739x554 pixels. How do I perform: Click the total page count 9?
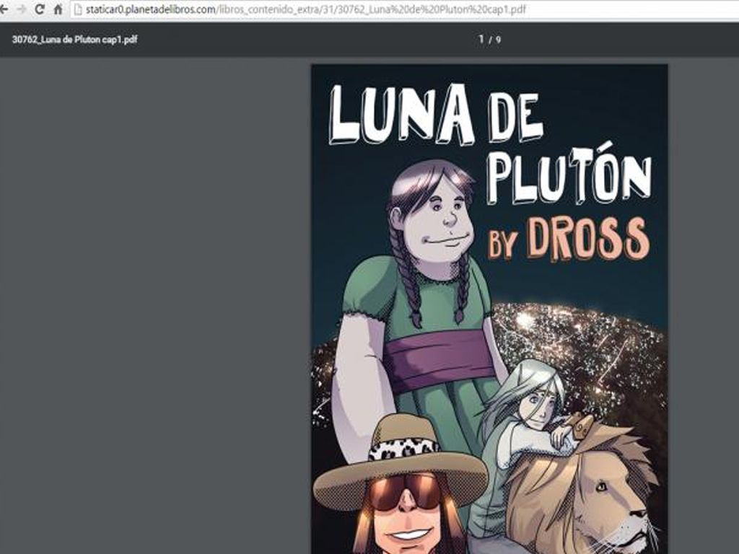coord(499,40)
